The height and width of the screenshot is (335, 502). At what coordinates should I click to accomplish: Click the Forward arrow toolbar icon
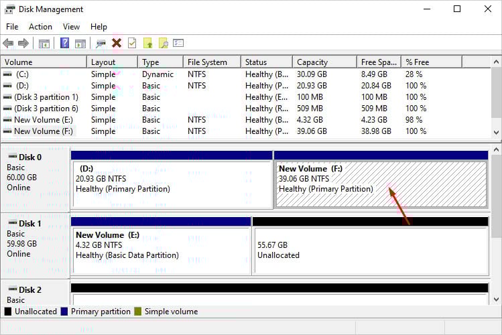[x=23, y=44]
